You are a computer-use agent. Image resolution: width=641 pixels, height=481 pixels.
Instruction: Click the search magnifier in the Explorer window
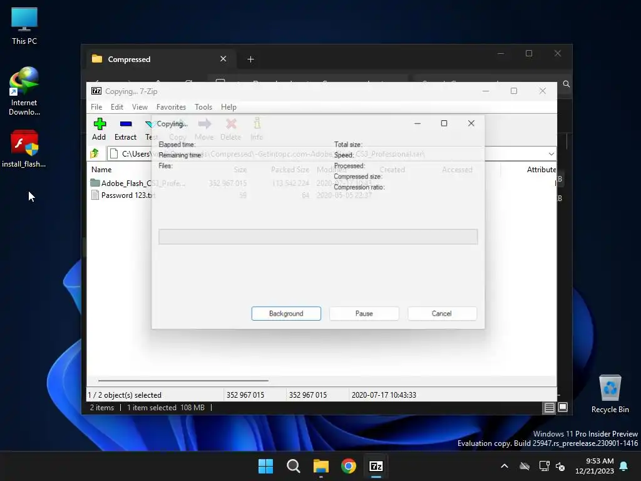tap(566, 84)
